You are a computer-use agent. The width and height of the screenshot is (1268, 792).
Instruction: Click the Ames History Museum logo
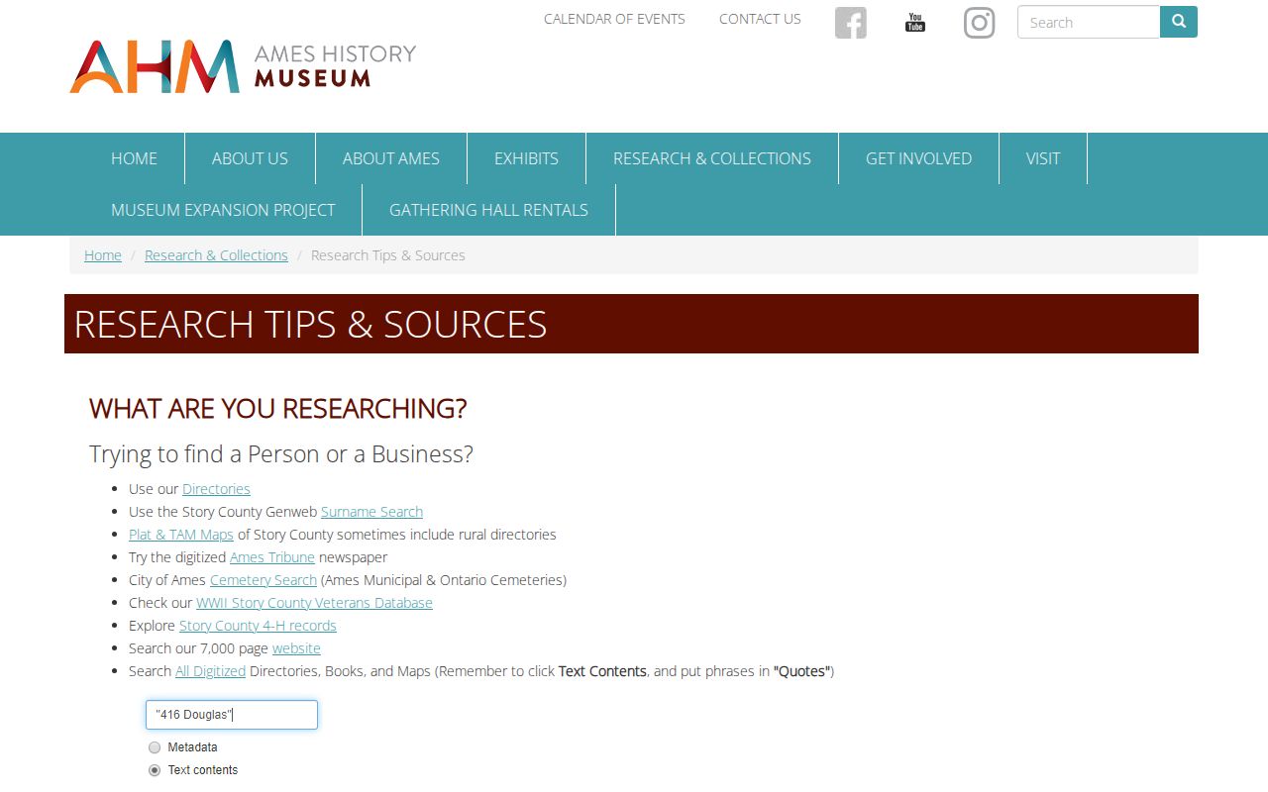(x=243, y=66)
